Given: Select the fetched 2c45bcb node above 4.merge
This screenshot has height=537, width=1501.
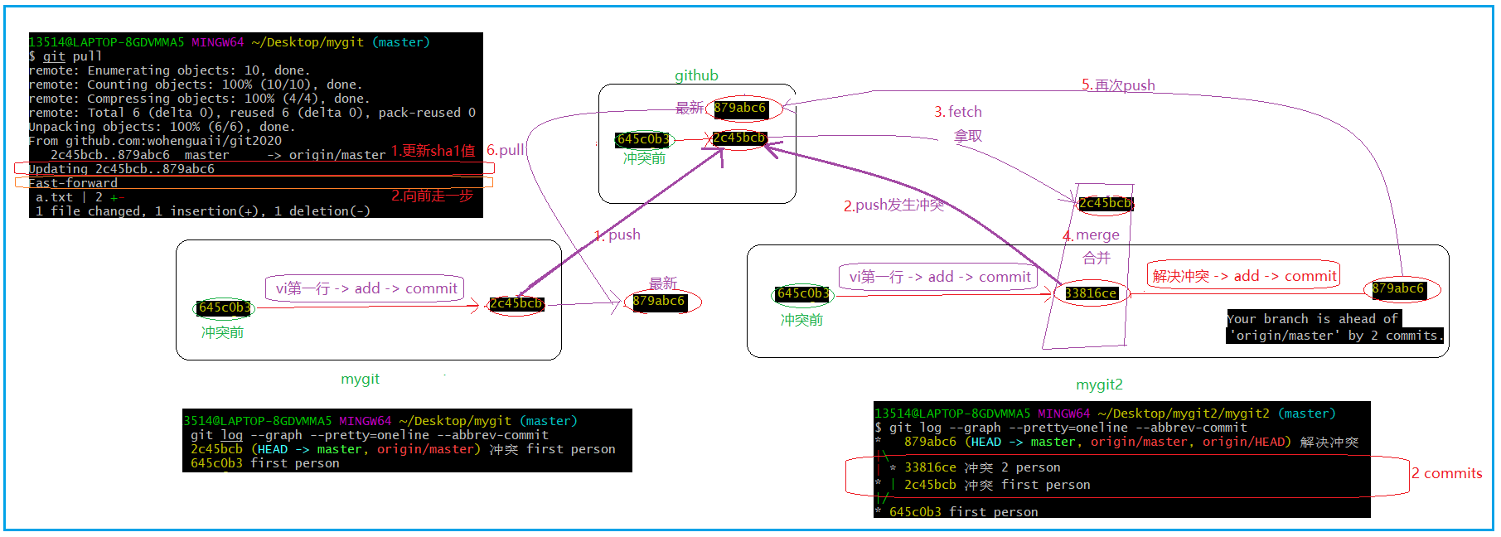Looking at the screenshot, I should (x=1104, y=203).
